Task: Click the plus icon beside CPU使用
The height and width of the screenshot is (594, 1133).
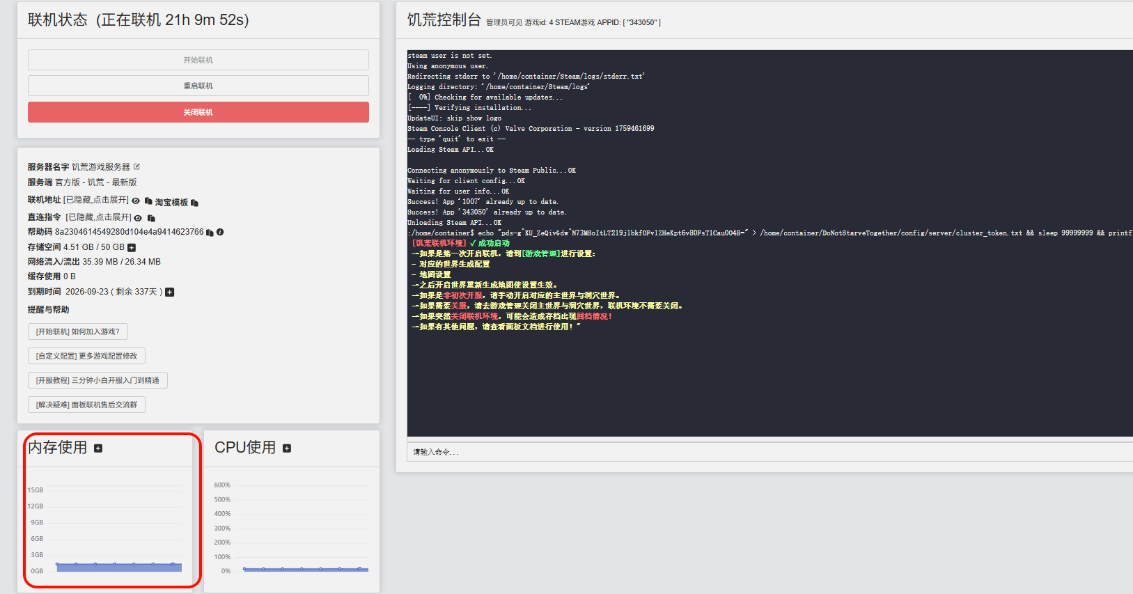Action: pyautogui.click(x=287, y=448)
